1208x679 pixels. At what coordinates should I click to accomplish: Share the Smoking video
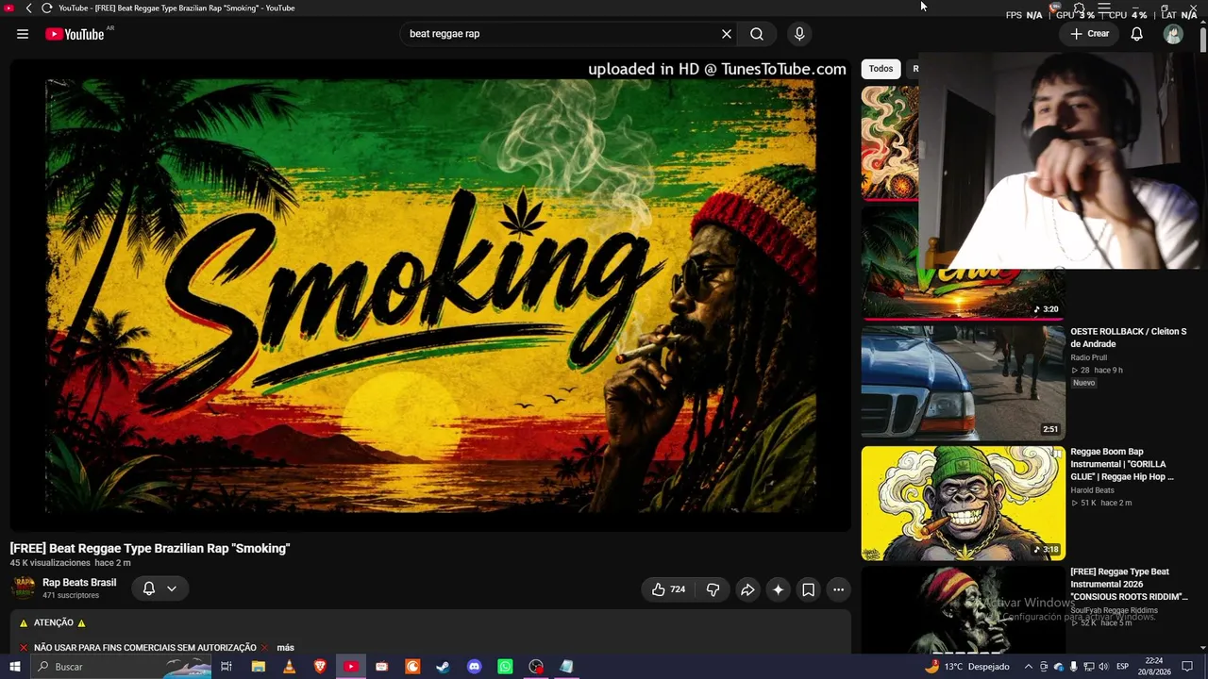click(x=747, y=589)
